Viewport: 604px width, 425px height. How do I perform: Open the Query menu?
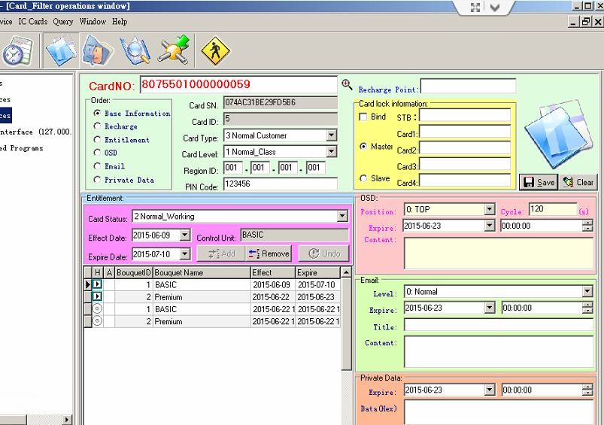click(x=63, y=22)
